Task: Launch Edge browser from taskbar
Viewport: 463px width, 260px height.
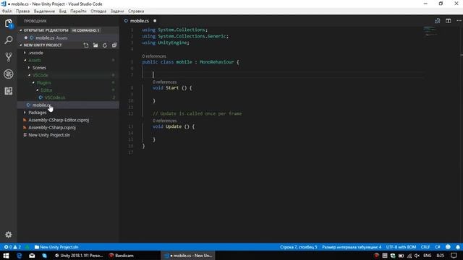Action: pos(20,256)
